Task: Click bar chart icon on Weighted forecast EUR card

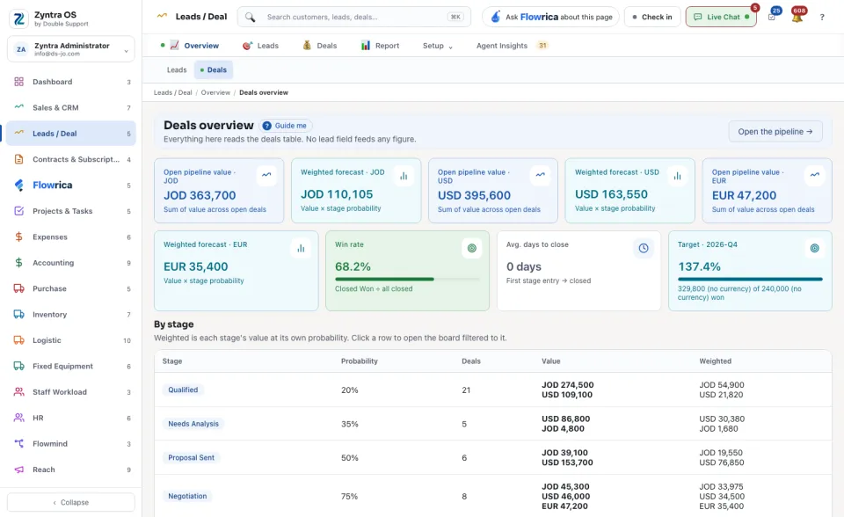Action: pos(301,248)
